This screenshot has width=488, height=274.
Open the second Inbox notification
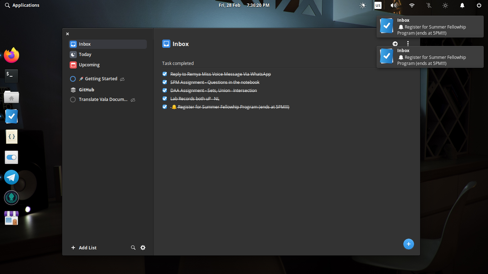pyautogui.click(x=430, y=57)
